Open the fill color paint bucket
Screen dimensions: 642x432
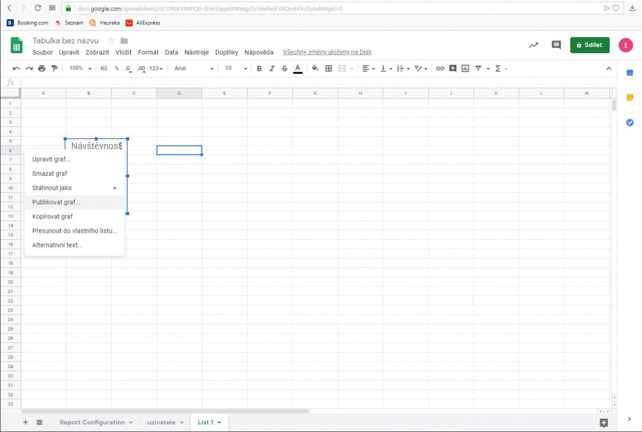click(x=315, y=69)
